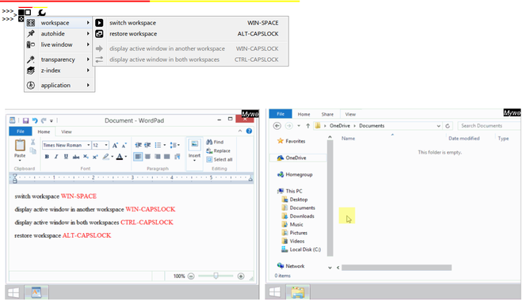The width and height of the screenshot is (527, 305).
Task: Decrease paragraph indent in WordPad
Action: point(138,145)
